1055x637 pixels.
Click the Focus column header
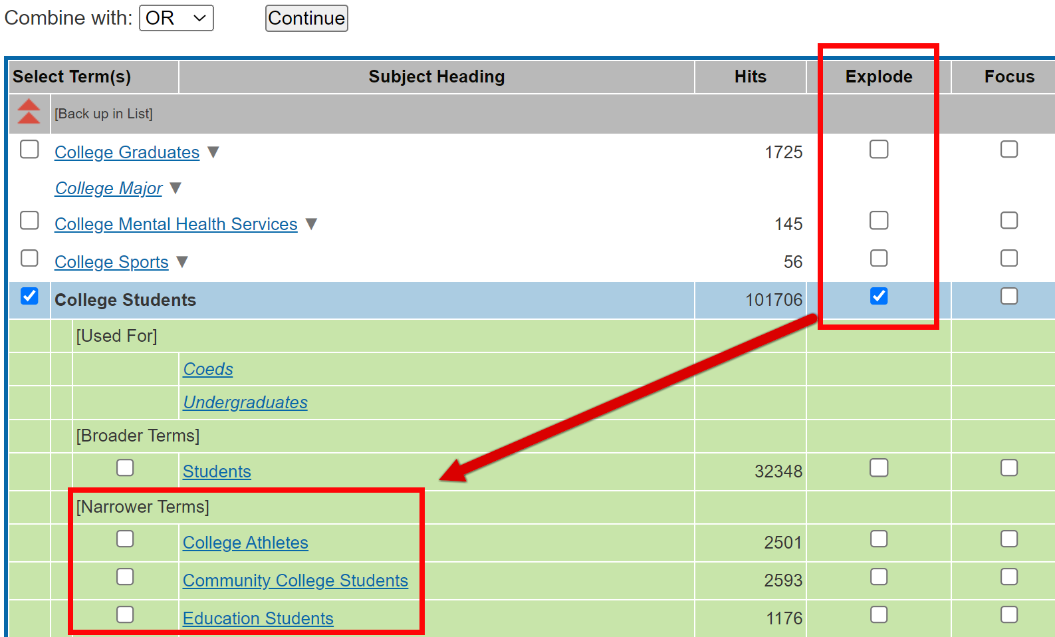pyautogui.click(x=1009, y=76)
